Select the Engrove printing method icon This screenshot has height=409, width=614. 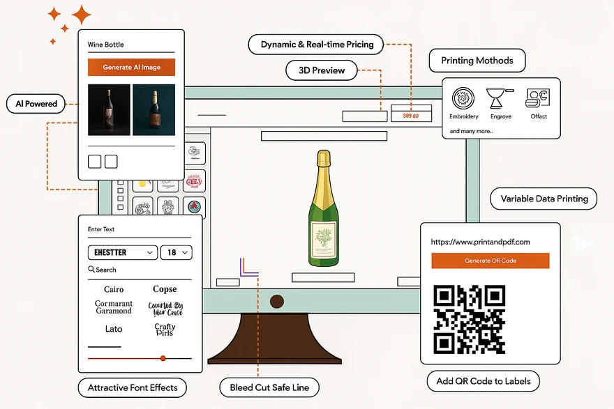[x=497, y=98]
